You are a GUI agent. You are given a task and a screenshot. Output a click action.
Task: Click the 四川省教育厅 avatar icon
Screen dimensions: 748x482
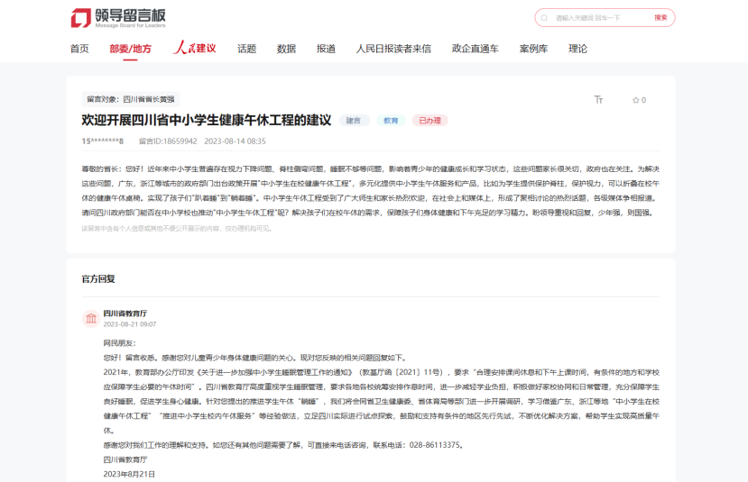pos(90,318)
